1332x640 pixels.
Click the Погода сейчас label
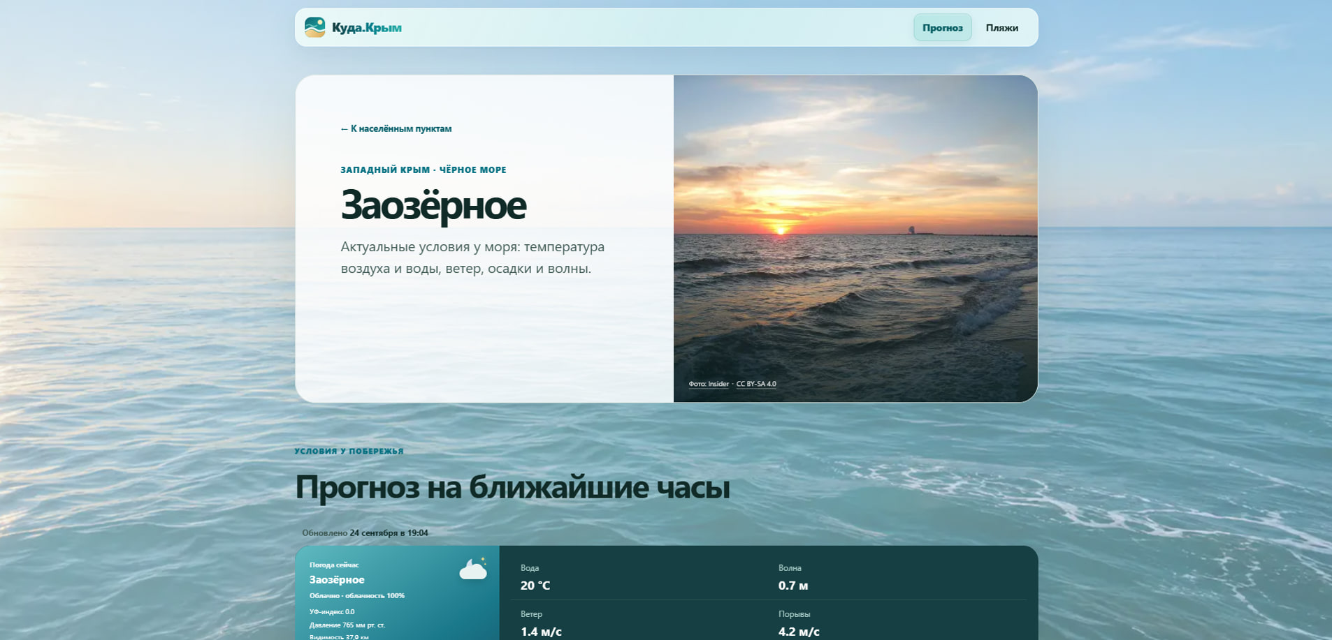pos(334,565)
